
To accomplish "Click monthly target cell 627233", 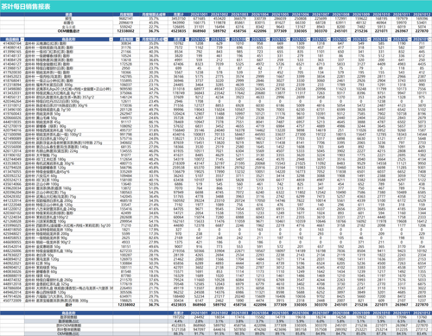I will [126, 250].
